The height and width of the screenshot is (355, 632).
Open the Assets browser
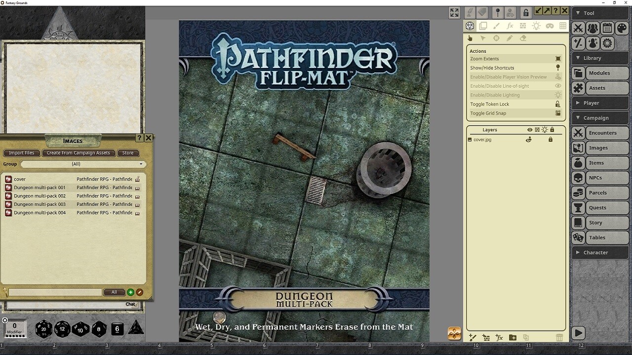[600, 88]
